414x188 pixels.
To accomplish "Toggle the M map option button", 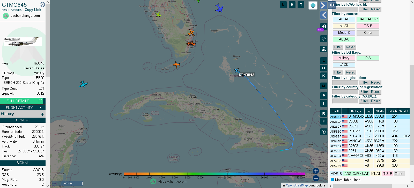I will coord(323,86).
